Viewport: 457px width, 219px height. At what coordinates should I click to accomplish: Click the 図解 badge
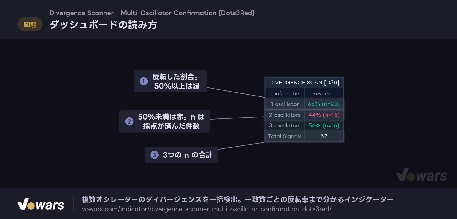coord(30,25)
